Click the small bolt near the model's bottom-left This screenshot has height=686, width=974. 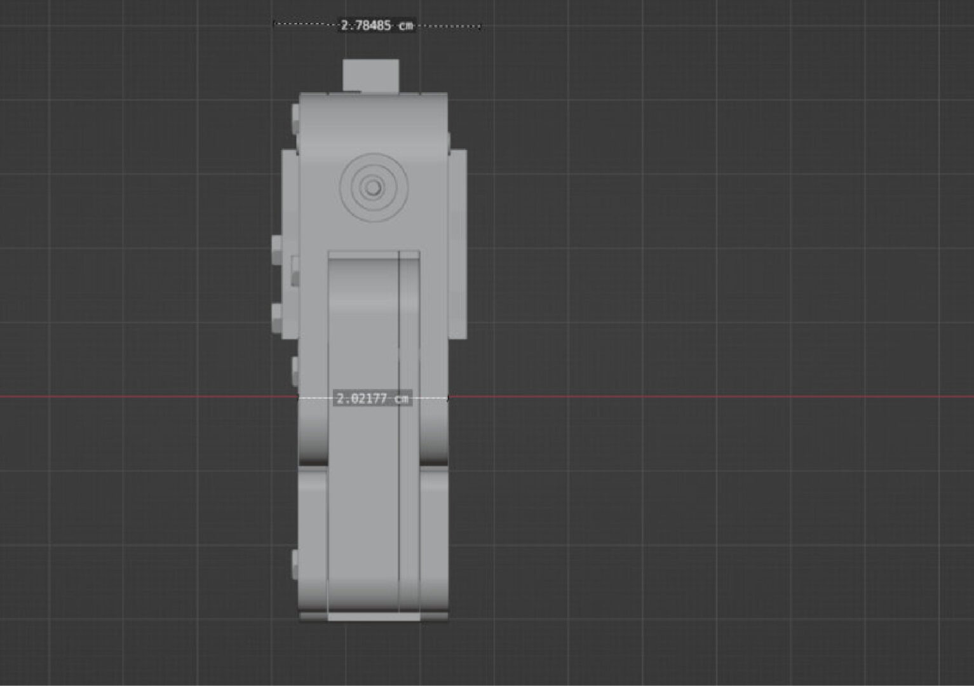tap(295, 564)
